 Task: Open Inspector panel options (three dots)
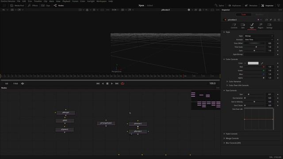(280, 10)
